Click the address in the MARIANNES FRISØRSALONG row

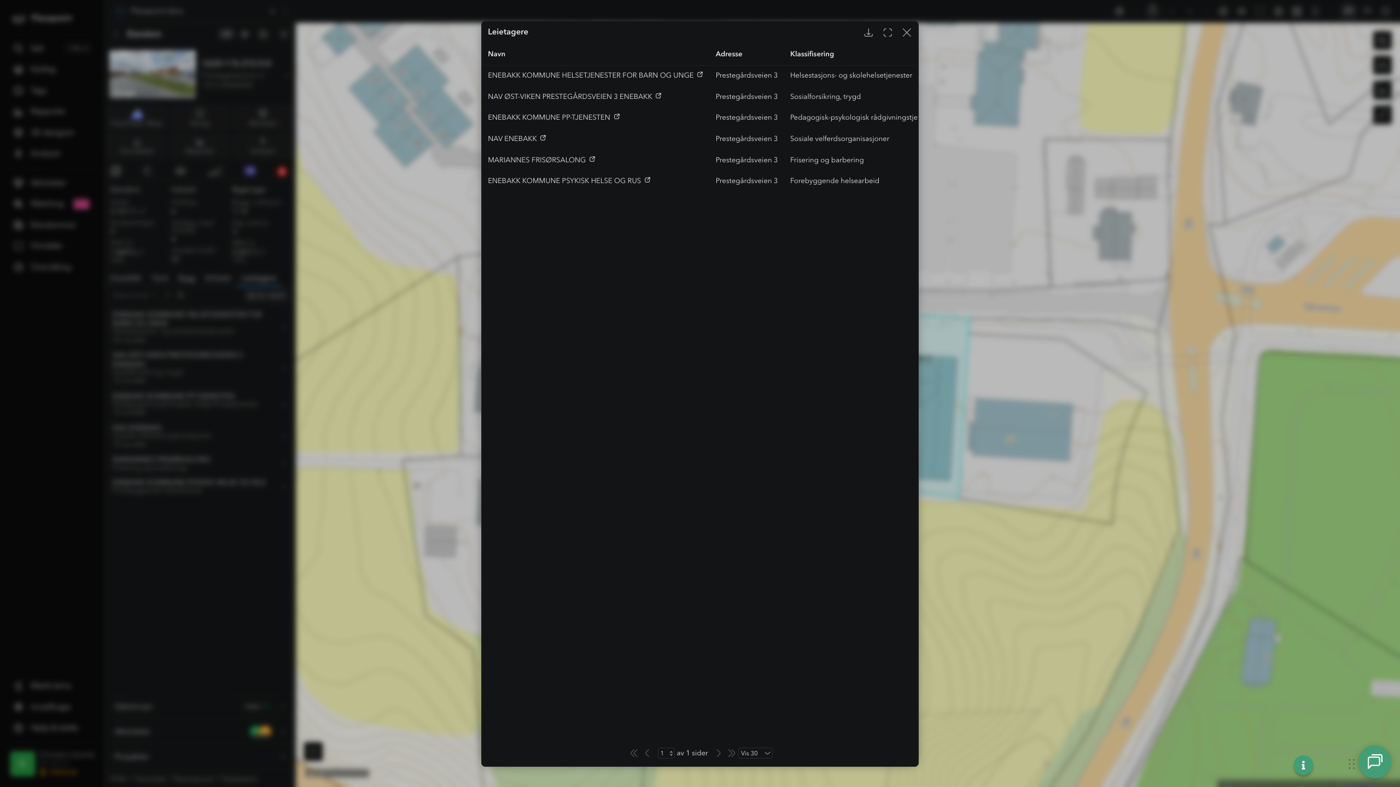(x=746, y=160)
